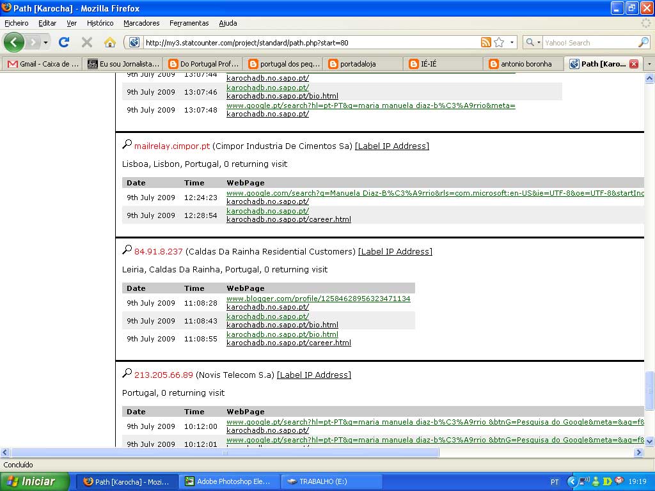Bookmark this page with the star icon
Viewport: 655px width, 491px height.
pyautogui.click(x=499, y=42)
